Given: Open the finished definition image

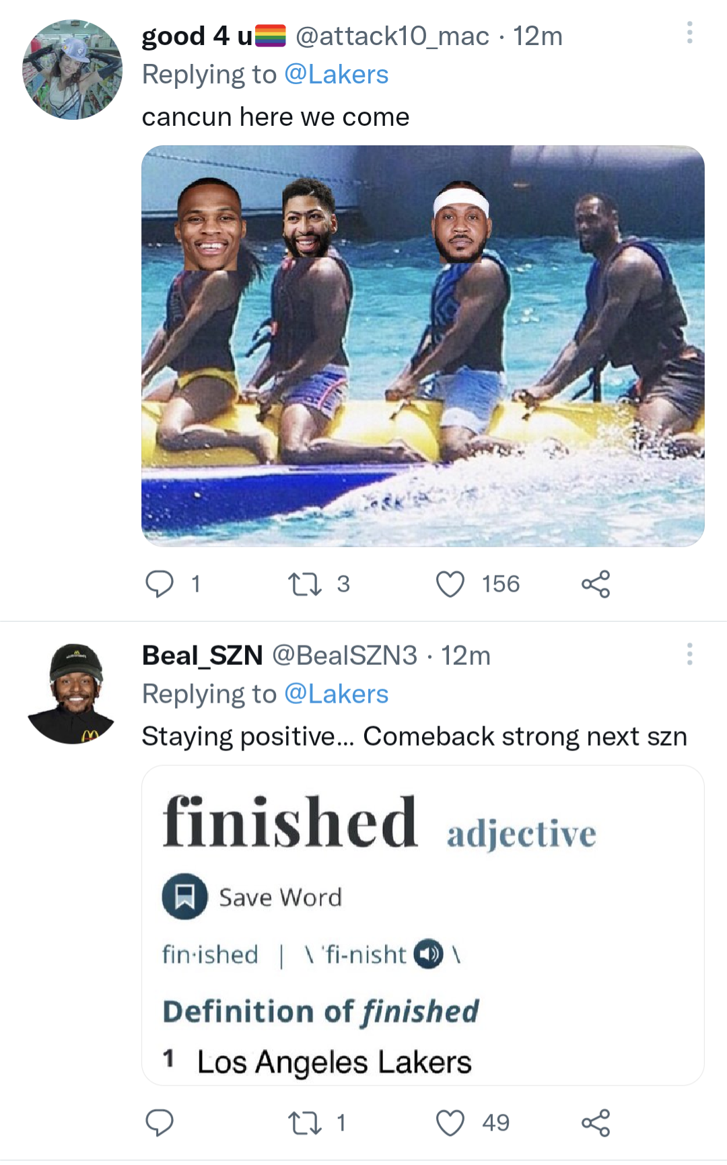Looking at the screenshot, I should pyautogui.click(x=423, y=925).
